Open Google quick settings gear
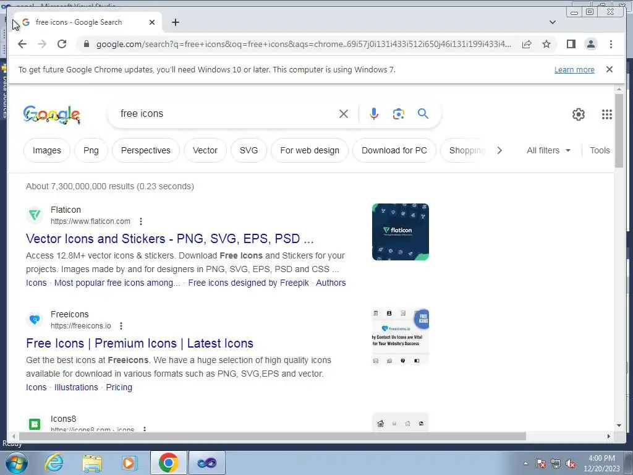Image resolution: width=633 pixels, height=475 pixels. (579, 114)
